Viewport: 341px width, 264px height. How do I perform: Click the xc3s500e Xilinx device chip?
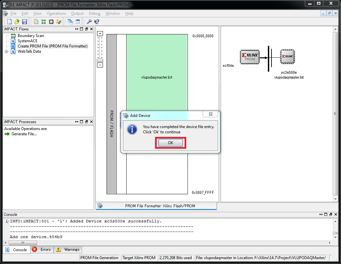(x=288, y=56)
